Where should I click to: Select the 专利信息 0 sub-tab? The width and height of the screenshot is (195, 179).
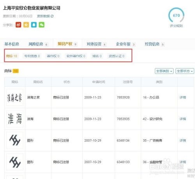[32, 56]
